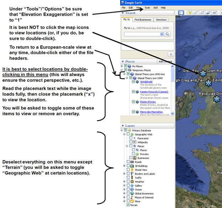
Task: Uncheck the Grindelwald placemark checkbox
Action: tap(133, 82)
